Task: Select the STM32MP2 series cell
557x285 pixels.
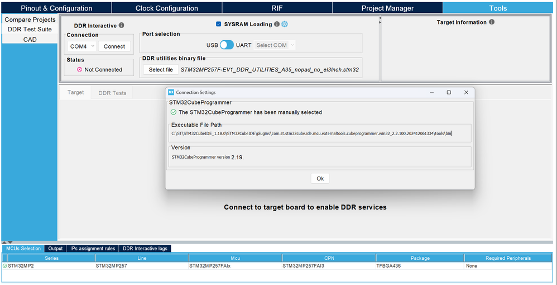Action: coord(51,266)
